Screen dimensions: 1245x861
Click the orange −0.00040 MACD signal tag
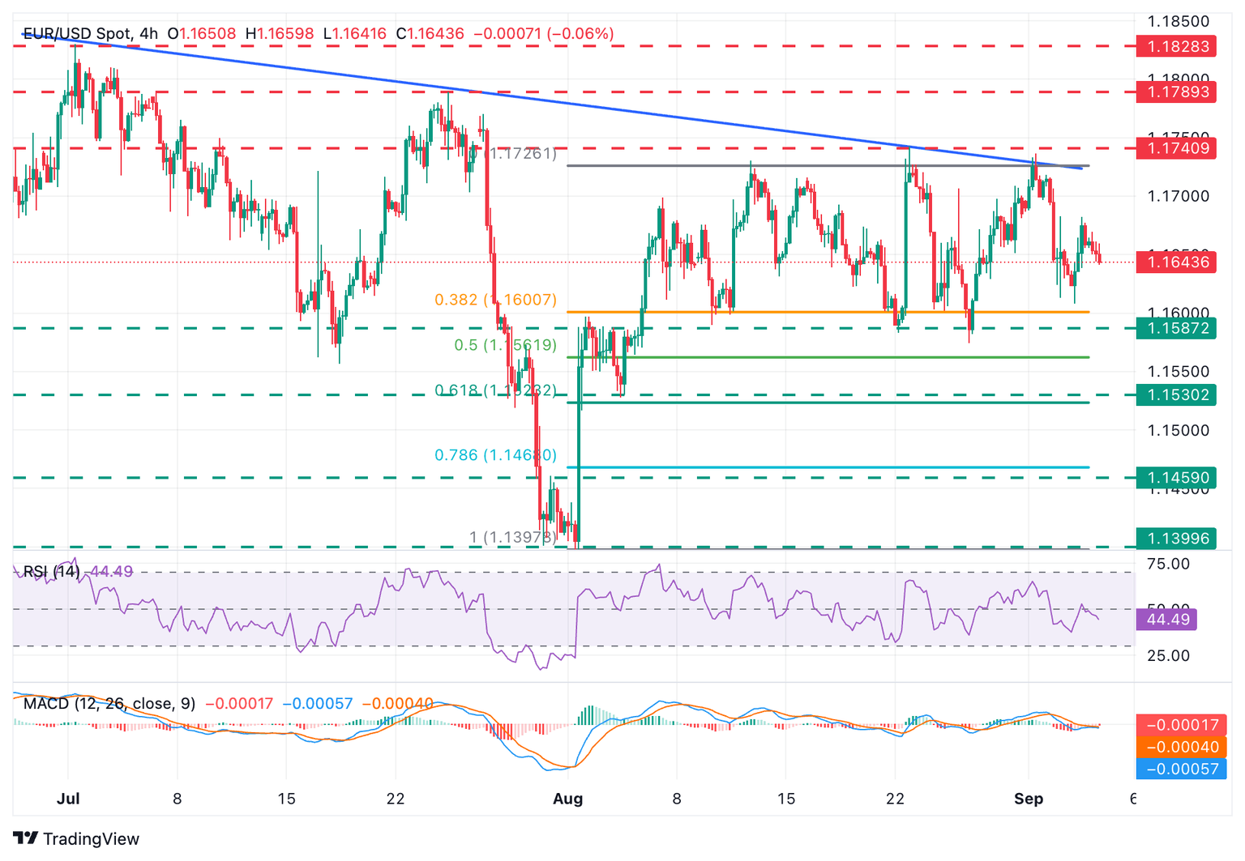pos(1181,747)
